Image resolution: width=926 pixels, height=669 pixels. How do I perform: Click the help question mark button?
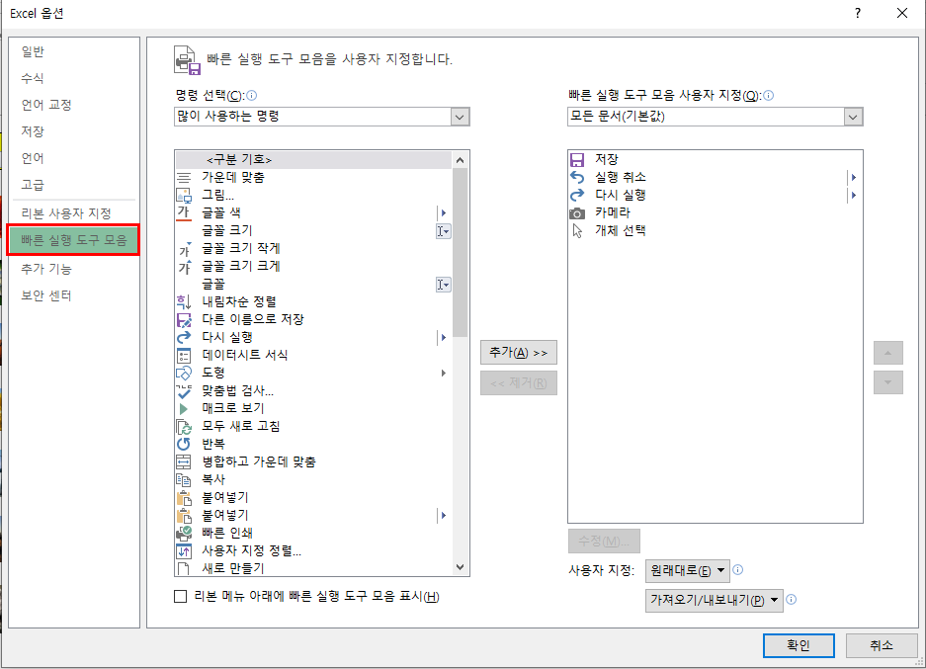point(858,13)
